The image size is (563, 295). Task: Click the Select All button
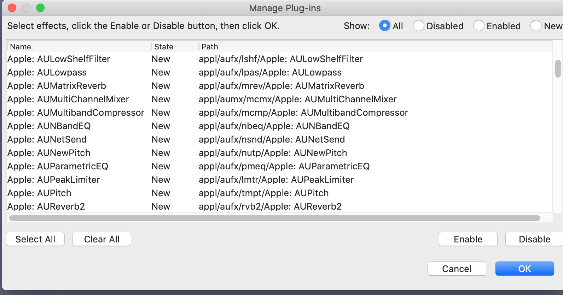(x=35, y=239)
